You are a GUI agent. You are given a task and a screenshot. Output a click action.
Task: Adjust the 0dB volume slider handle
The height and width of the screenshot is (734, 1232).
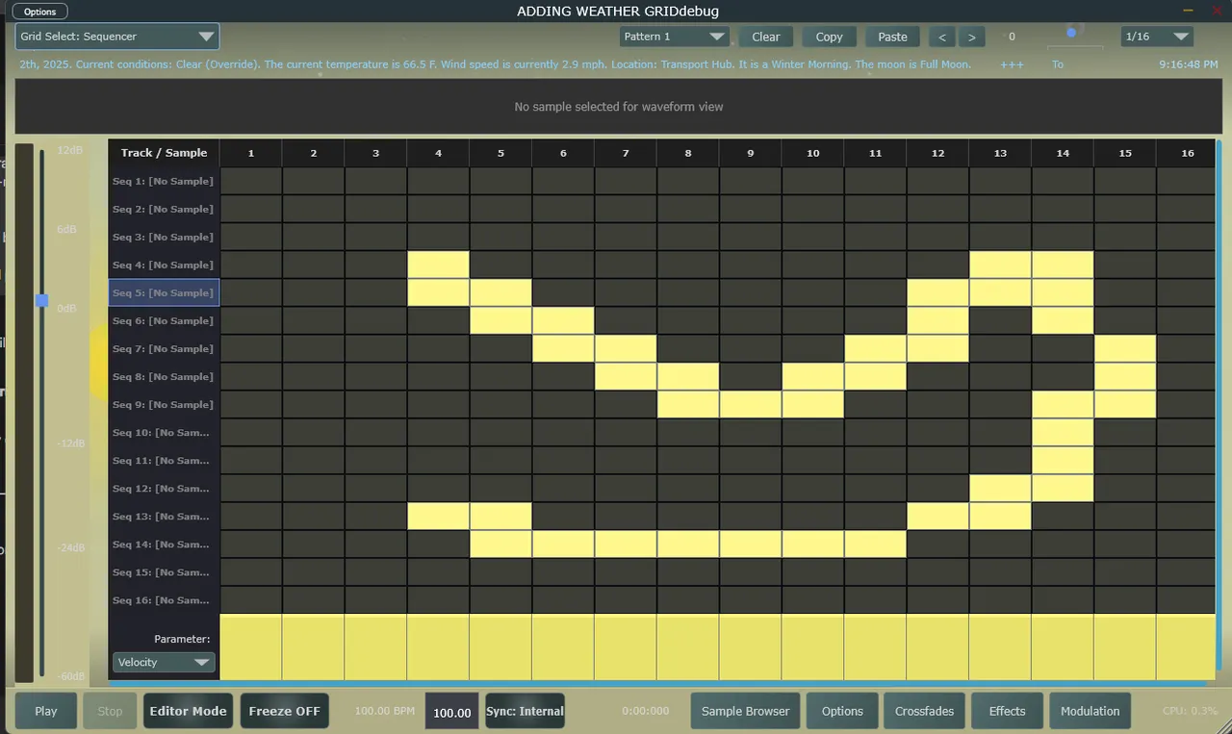pos(41,301)
